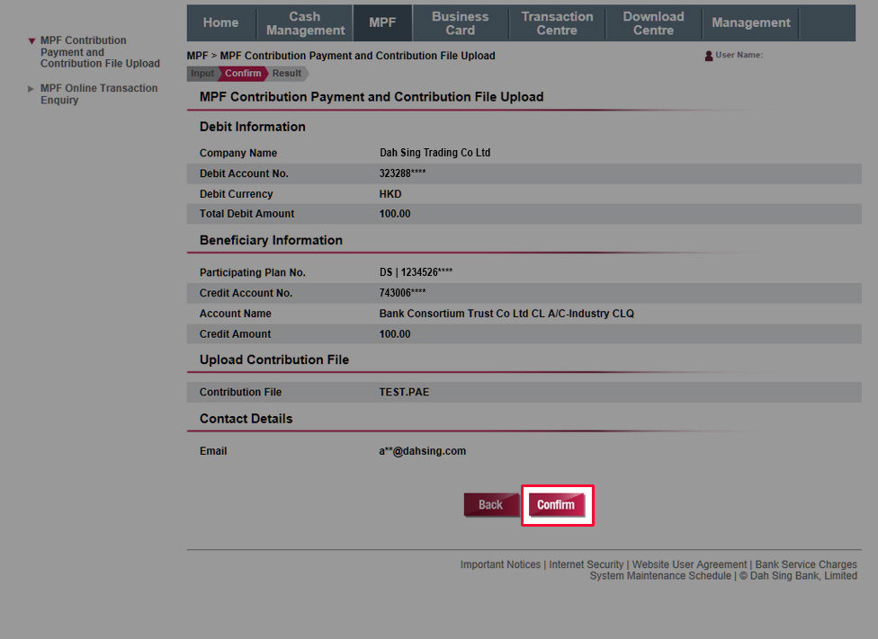Open MPF Online Transaction Enquiry sidebar link
Screen dimensions: 878x639
coord(99,94)
